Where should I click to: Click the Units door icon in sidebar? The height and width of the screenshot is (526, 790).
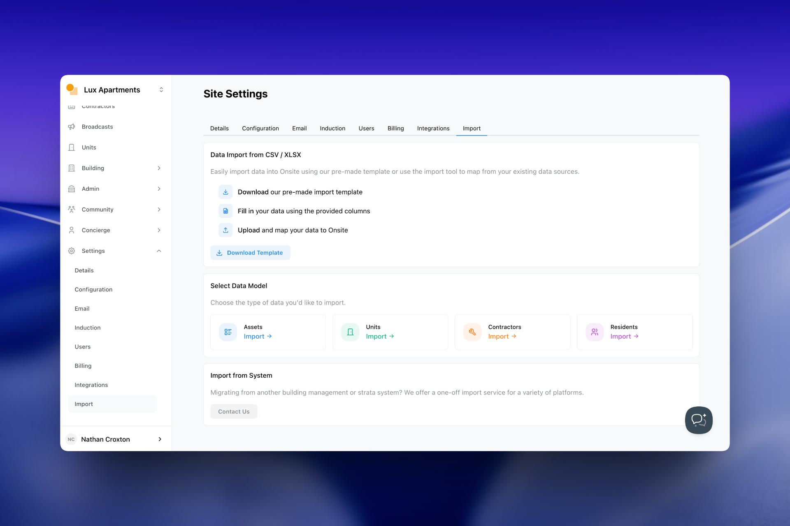(x=72, y=148)
